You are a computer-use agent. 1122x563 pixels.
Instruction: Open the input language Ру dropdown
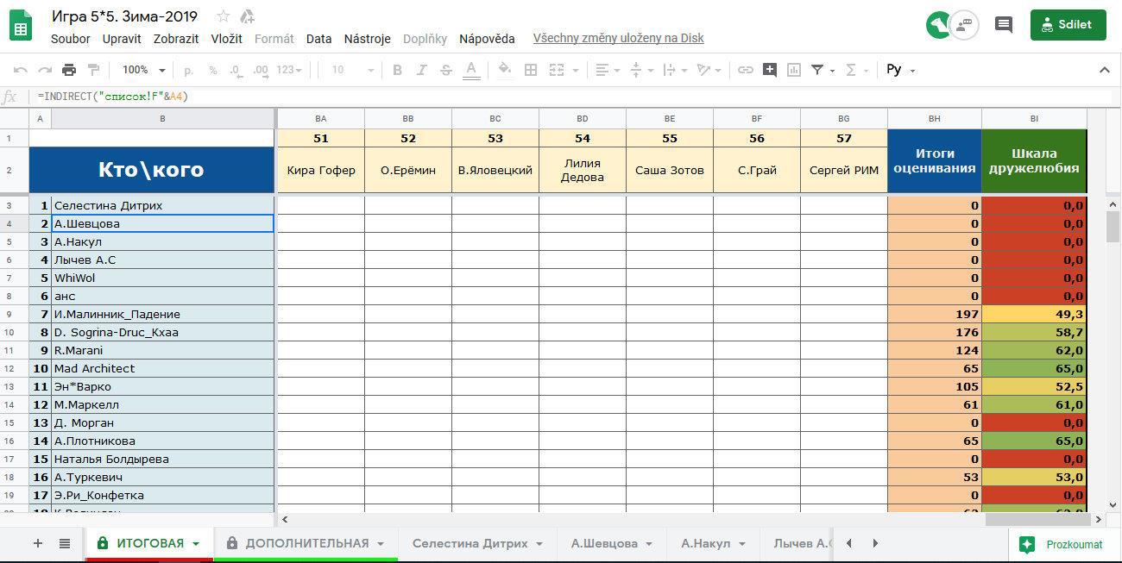pyautogui.click(x=900, y=70)
